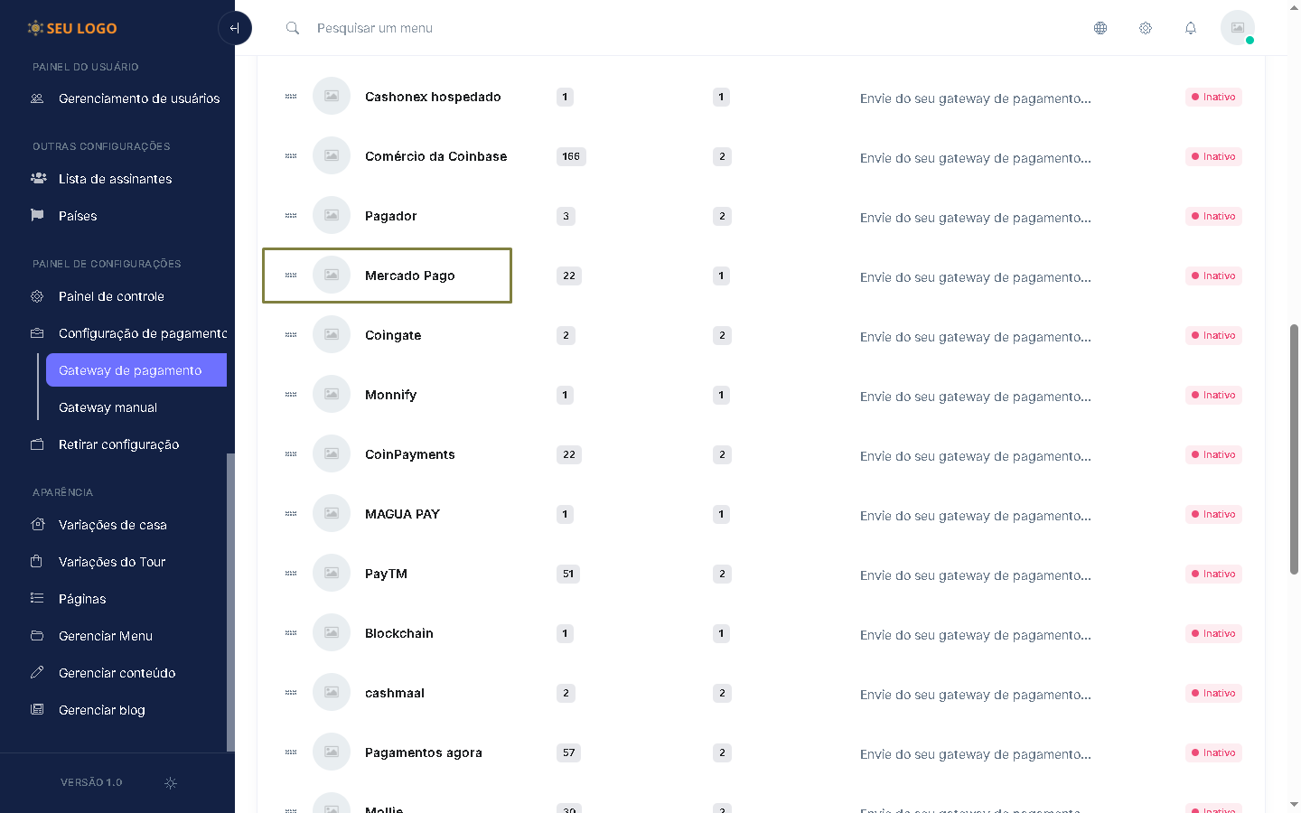Open the CoinPayments gateway entry
This screenshot has width=1301, height=813.
tap(409, 454)
